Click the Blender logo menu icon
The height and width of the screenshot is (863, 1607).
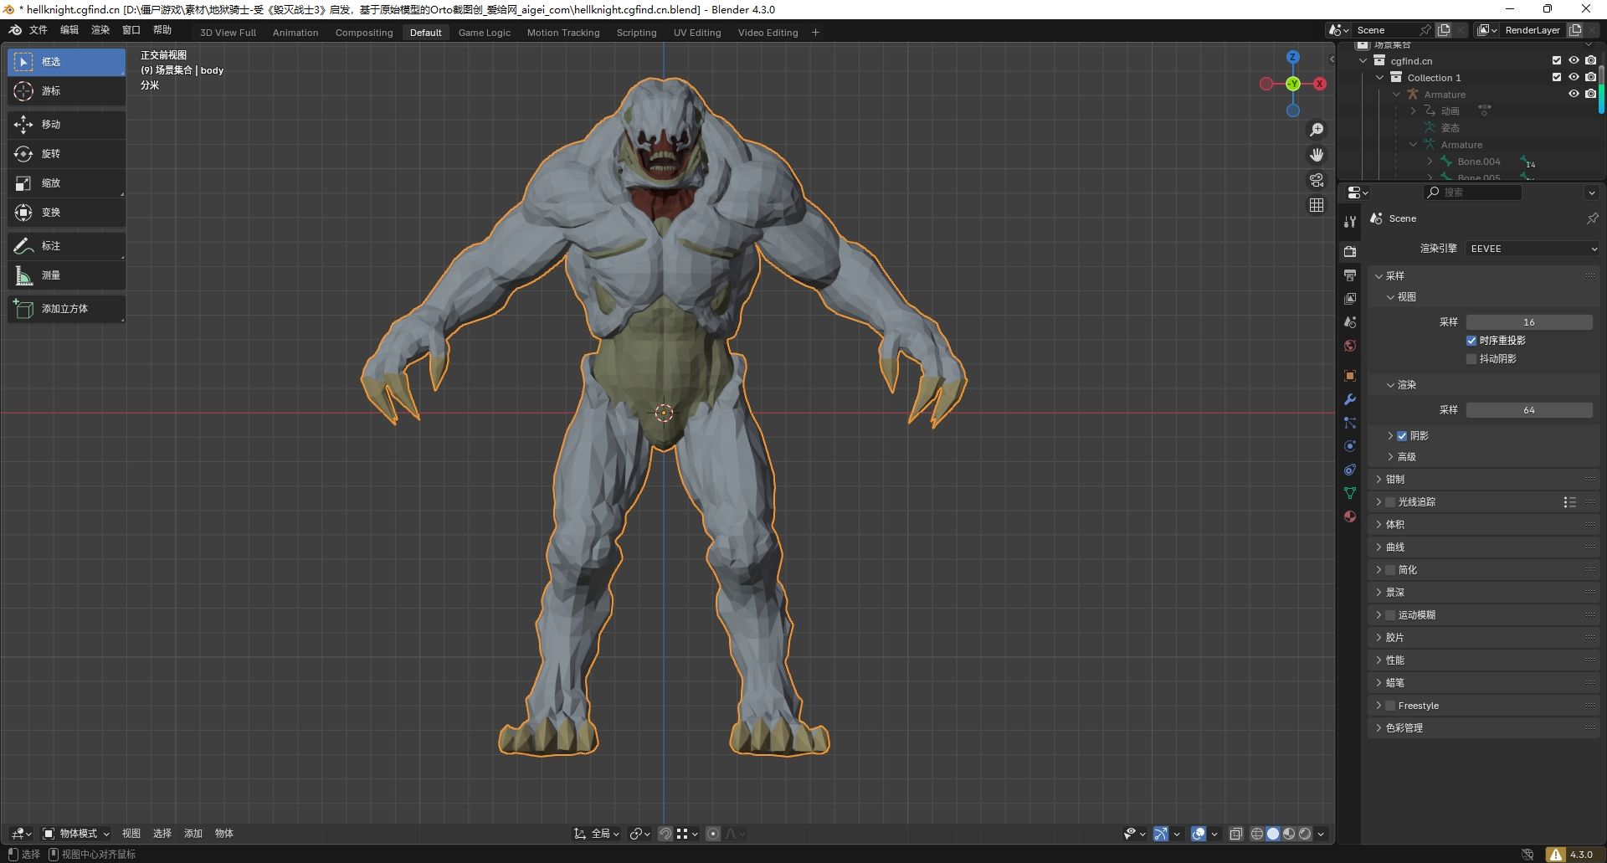[15, 30]
